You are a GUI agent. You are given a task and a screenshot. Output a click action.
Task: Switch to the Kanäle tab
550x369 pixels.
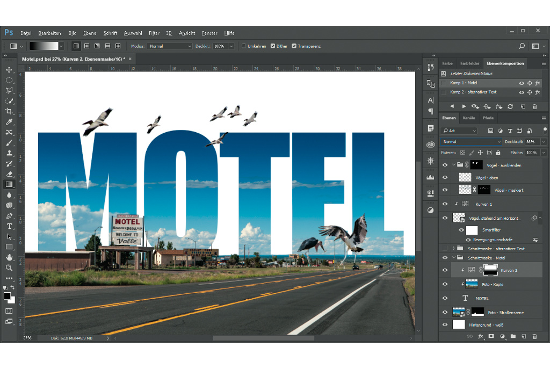(x=469, y=118)
